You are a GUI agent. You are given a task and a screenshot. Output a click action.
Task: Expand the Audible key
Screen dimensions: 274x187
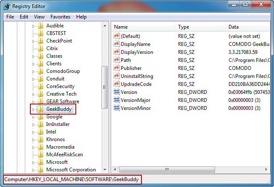point(33,26)
